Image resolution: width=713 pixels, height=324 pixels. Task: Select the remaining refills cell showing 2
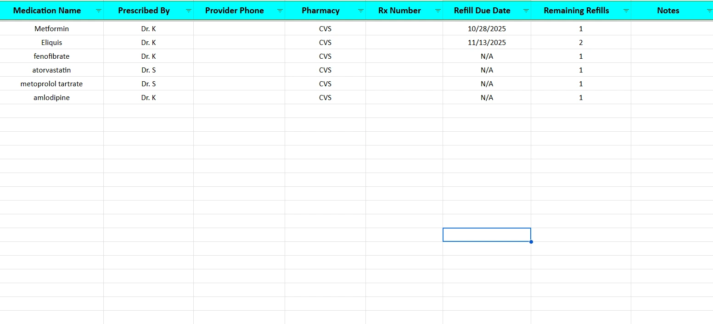pos(581,42)
